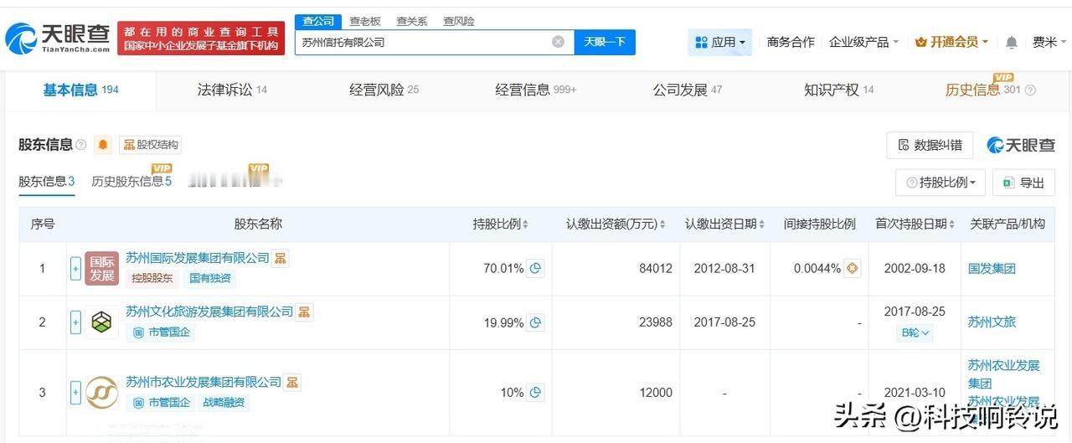
Task: Click the 导出 export button
Action: (x=1023, y=183)
